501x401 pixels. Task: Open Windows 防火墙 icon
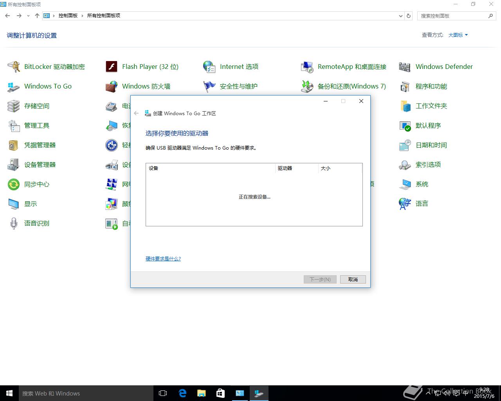point(112,86)
